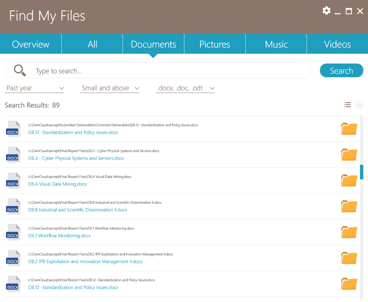Open containing folder for D6.1 Workflow Monitoring.docx
The image size is (368, 302).
pyautogui.click(x=349, y=232)
